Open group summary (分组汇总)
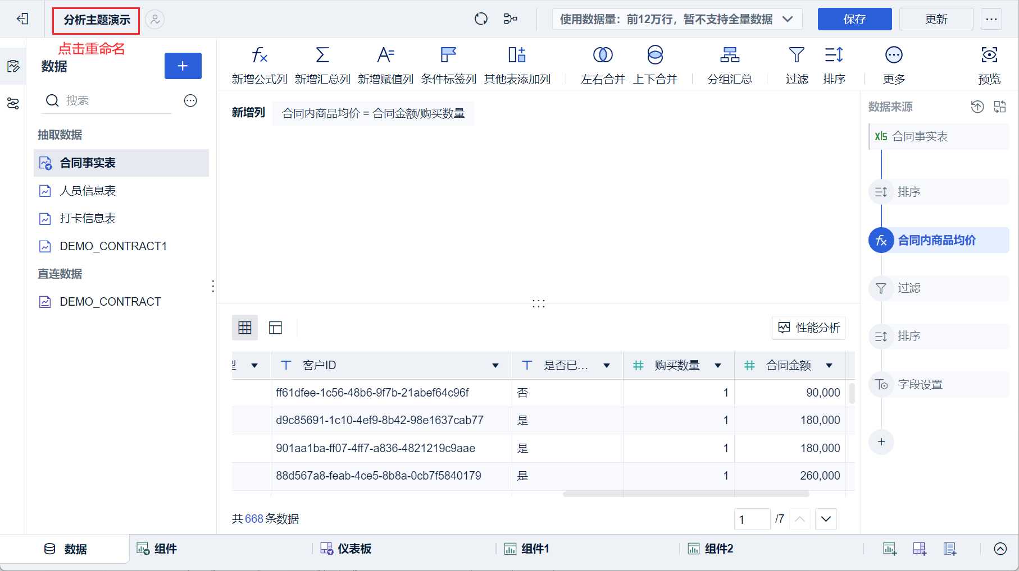1019x571 pixels. click(730, 66)
